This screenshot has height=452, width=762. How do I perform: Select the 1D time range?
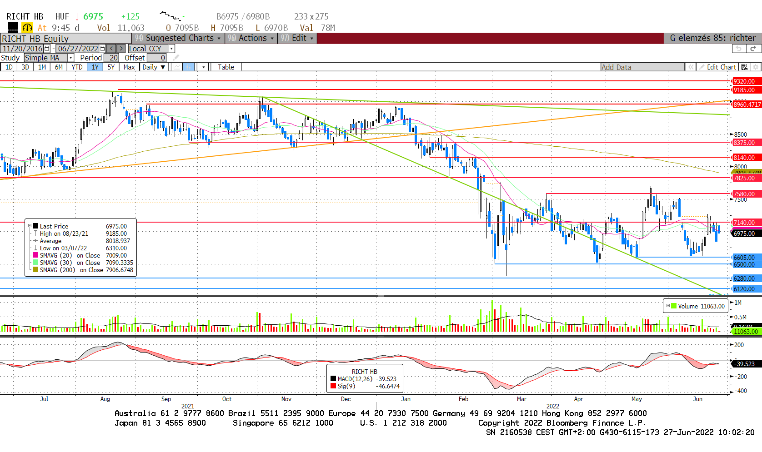pyautogui.click(x=9, y=67)
